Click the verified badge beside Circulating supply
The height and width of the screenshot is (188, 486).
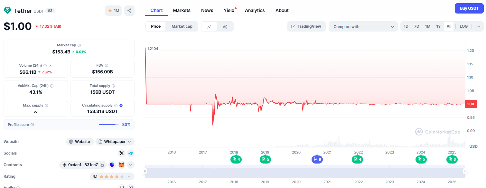pos(121,106)
